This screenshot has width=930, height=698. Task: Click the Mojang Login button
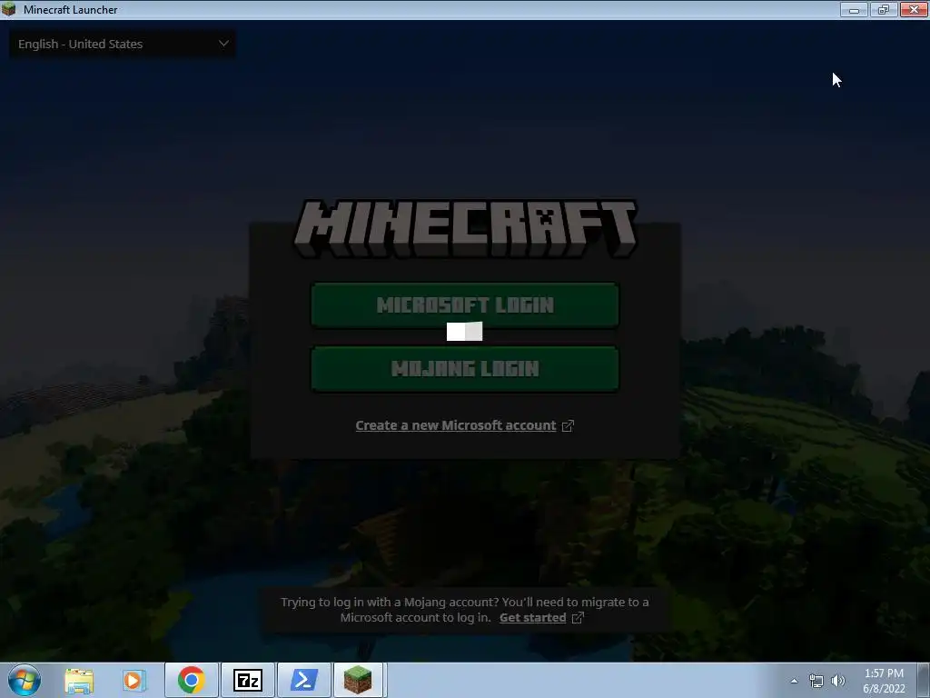pyautogui.click(x=465, y=369)
